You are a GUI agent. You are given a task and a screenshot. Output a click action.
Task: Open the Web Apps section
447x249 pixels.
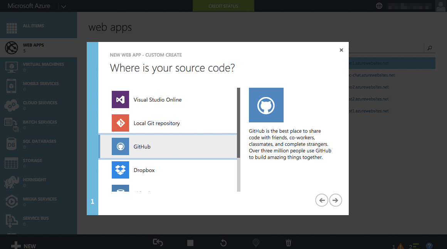coord(39,47)
